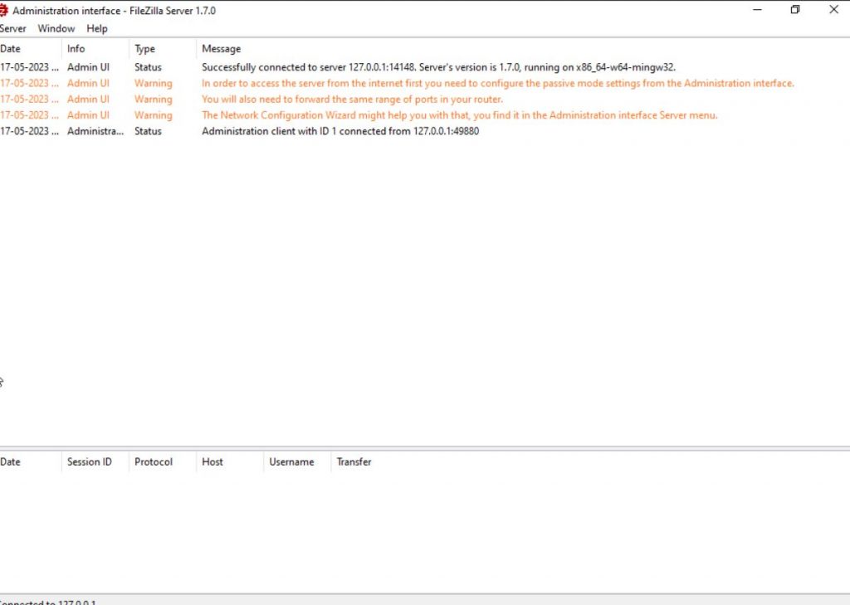Click the FileZilla Server title bar icon
850x605 pixels.
[7, 10]
